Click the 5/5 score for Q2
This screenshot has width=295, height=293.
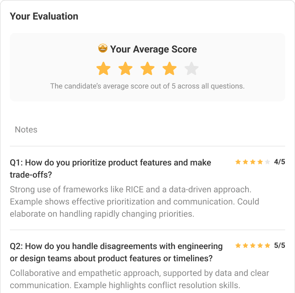point(279,246)
